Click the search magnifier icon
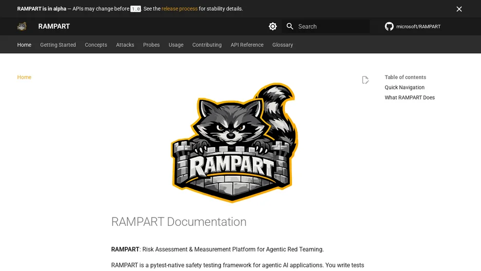481x271 pixels. click(x=290, y=26)
